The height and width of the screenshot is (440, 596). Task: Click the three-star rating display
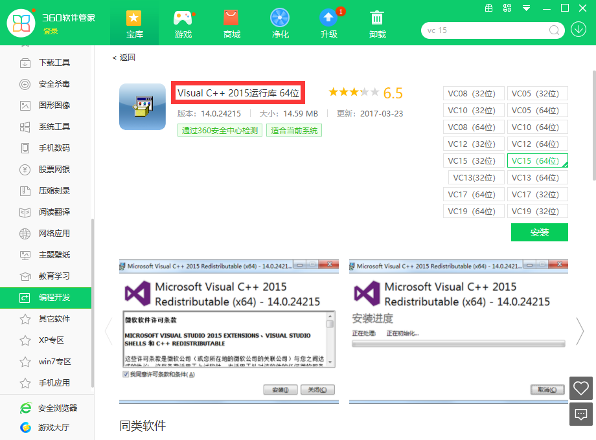[353, 93]
